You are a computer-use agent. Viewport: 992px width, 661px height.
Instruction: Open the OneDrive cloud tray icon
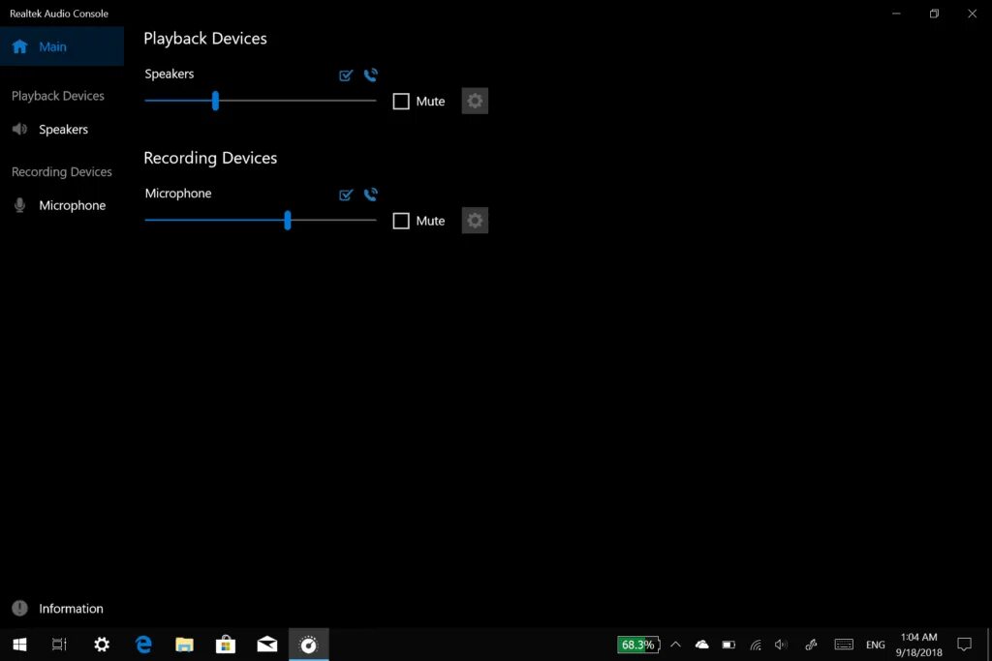701,645
